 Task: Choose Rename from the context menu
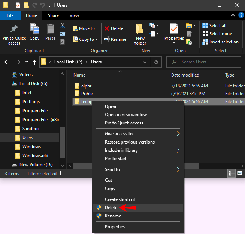137,216
